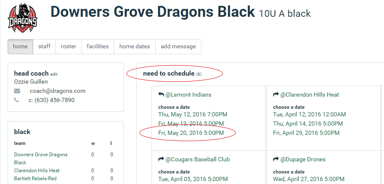Image resolution: width=384 pixels, height=184 pixels.
Task: Click reply arrow icon next to Lemont Indians
Action: [x=161, y=95]
